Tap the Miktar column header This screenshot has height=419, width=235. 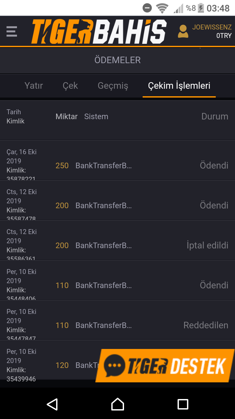67,117
